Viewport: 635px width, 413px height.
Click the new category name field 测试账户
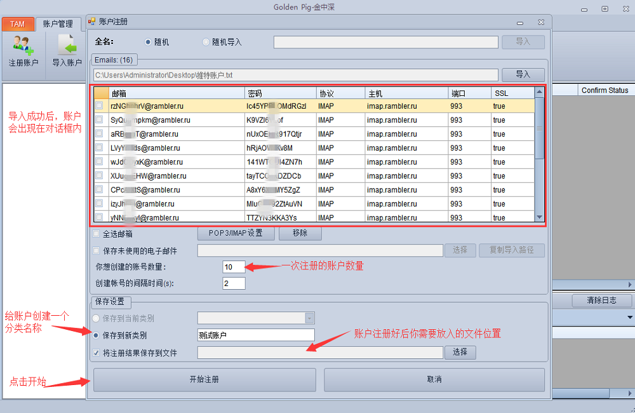[256, 335]
